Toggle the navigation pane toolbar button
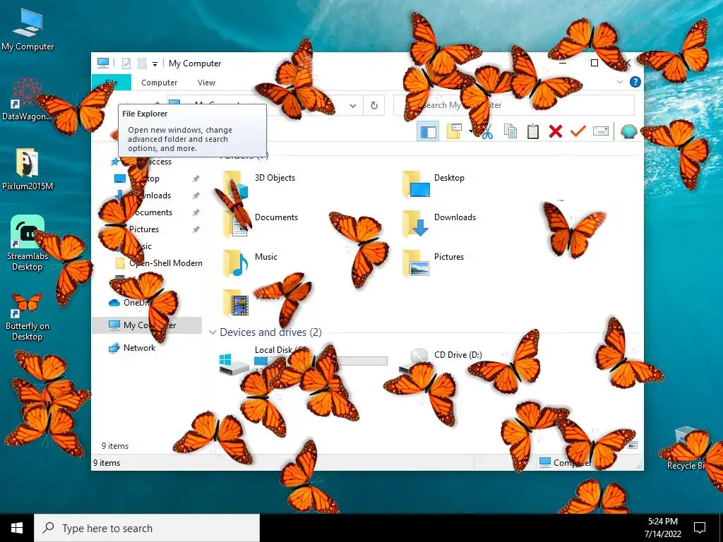 (x=427, y=132)
